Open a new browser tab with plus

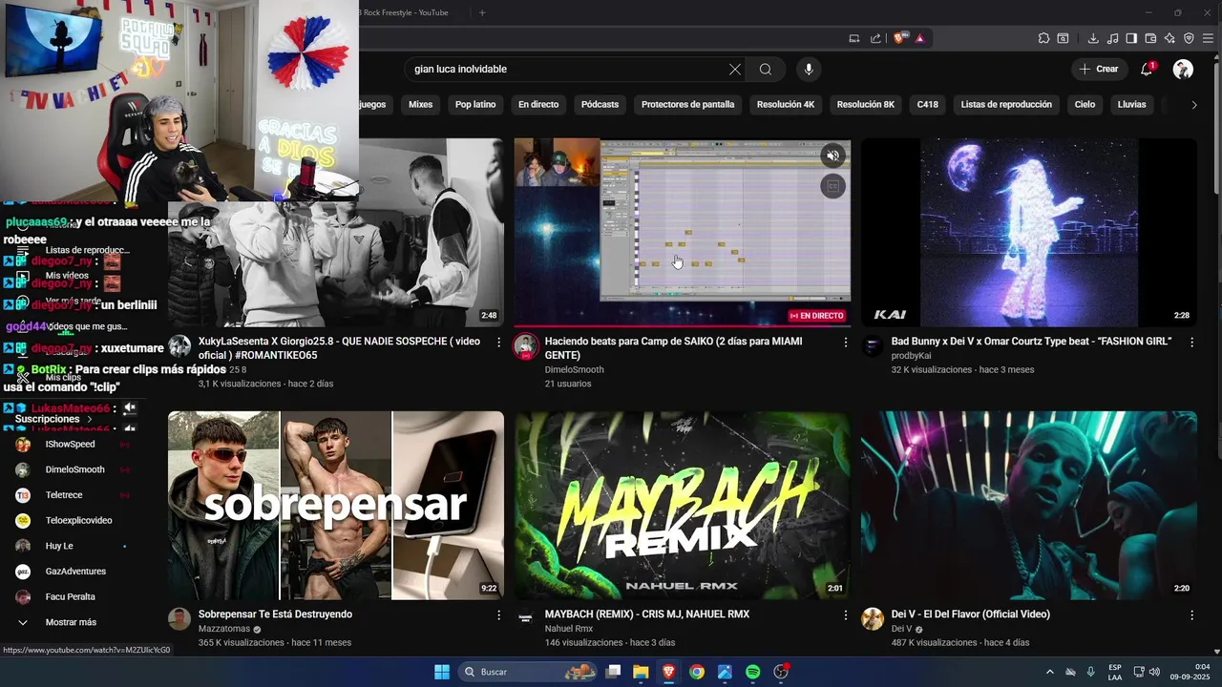482,12
